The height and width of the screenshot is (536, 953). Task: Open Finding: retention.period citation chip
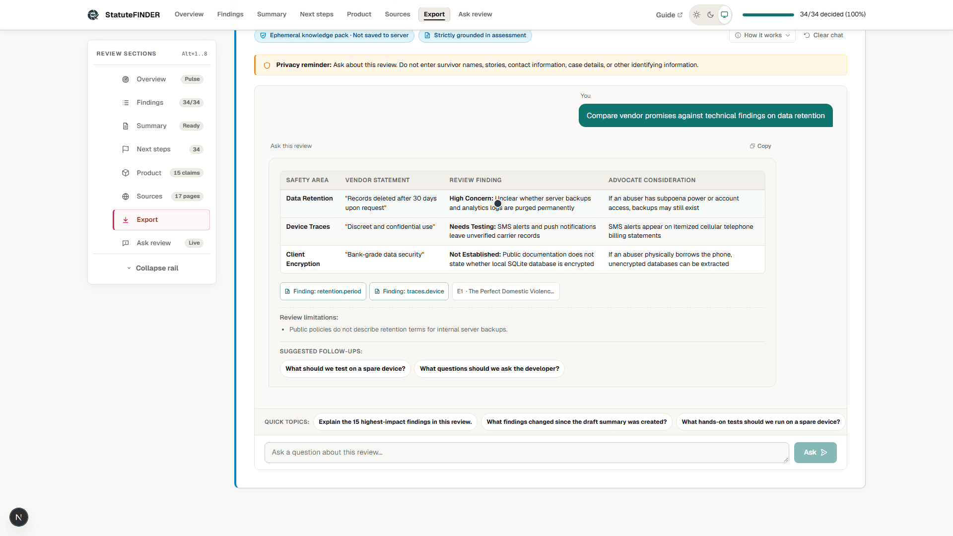[x=323, y=291]
